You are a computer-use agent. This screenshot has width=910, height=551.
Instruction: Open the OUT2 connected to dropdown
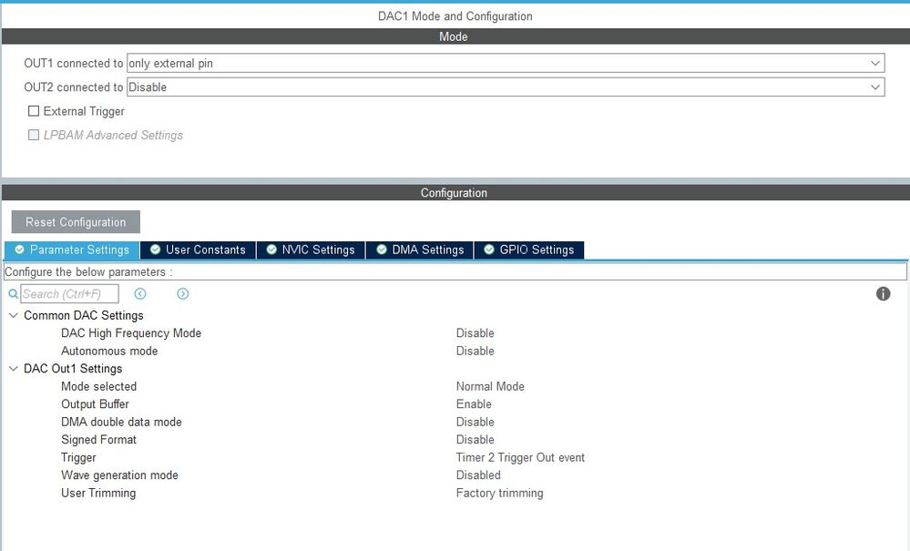point(877,87)
